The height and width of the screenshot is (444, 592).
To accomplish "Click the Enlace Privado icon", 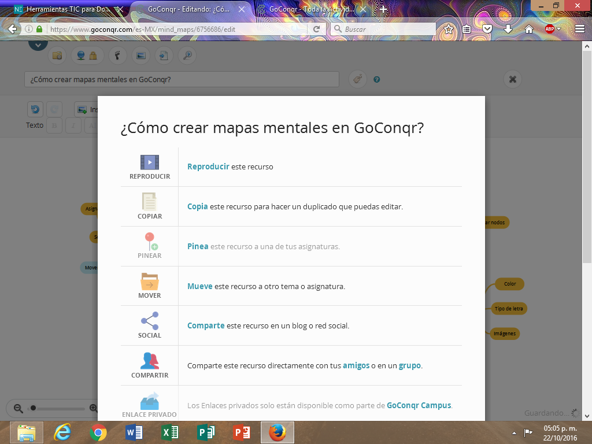I will [x=150, y=401].
